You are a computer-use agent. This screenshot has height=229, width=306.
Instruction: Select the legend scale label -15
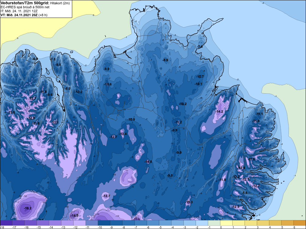(x=39, y=227)
